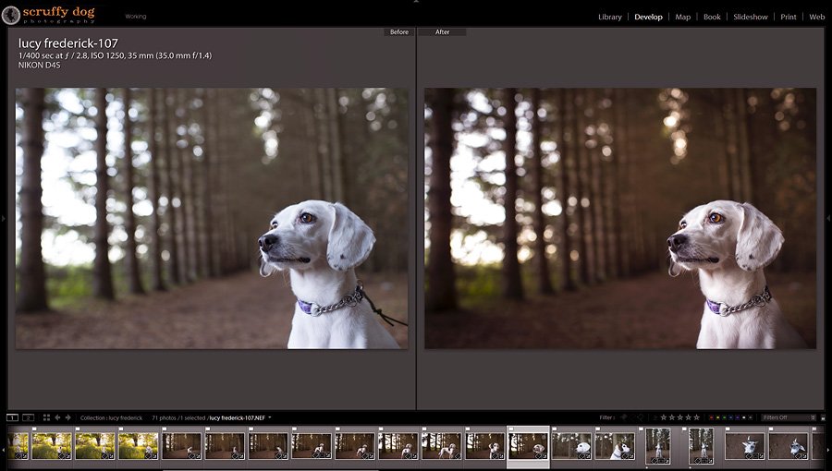
Task: Click the After view label
Action: 442,32
